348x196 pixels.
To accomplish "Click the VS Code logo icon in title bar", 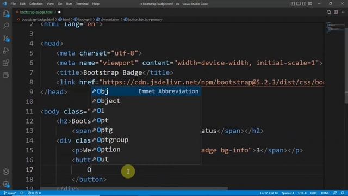I will (x=4, y=4).
